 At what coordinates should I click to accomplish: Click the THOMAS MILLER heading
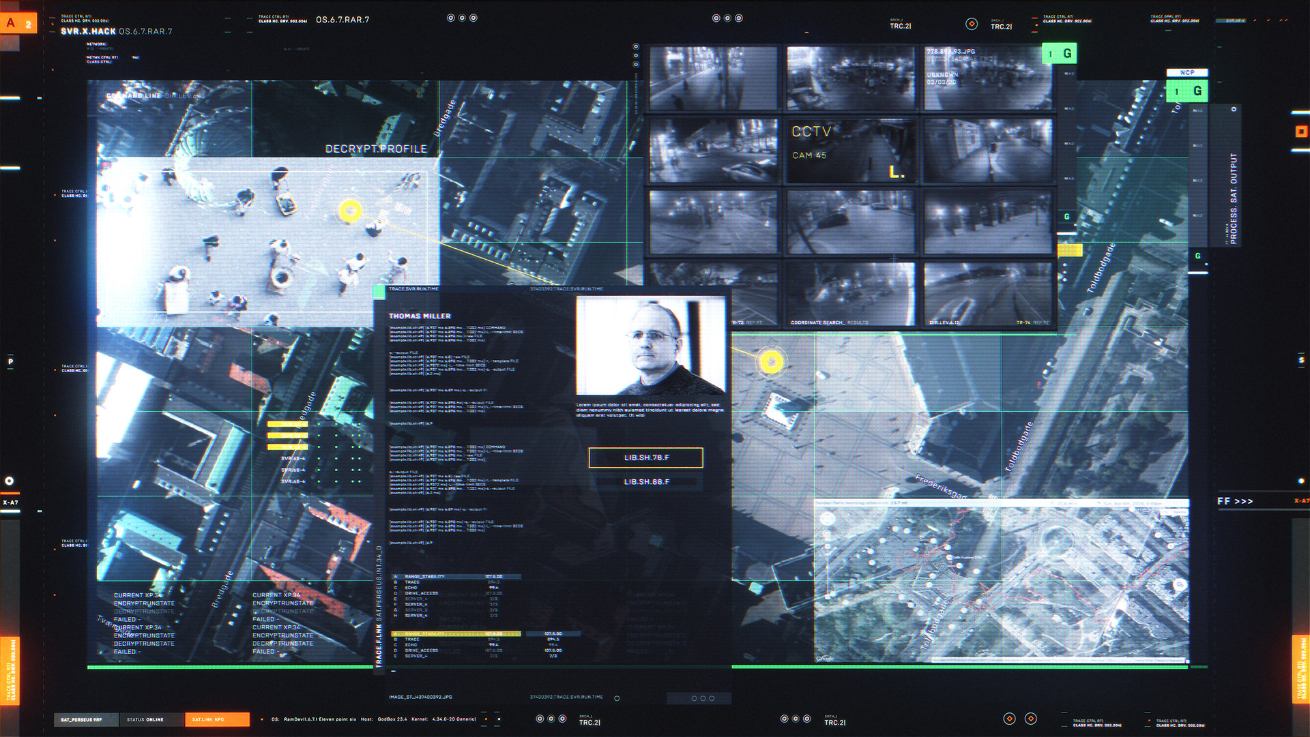420,316
